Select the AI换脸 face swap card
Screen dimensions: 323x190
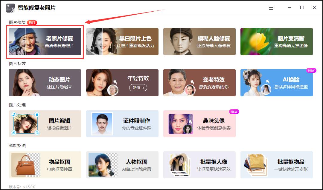point(276,83)
